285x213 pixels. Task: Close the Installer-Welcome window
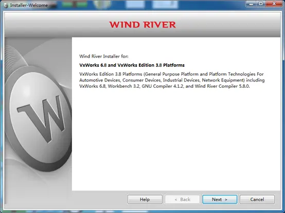274,4
